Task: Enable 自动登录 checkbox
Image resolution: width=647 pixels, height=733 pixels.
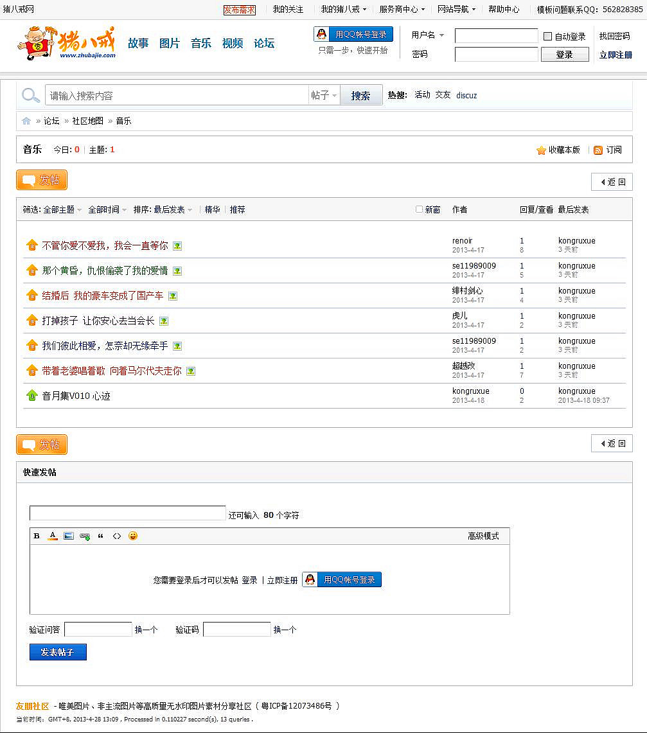Action: (548, 36)
